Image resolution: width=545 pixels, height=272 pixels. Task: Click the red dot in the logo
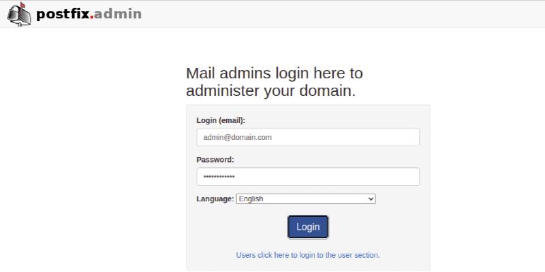pyautogui.click(x=92, y=17)
